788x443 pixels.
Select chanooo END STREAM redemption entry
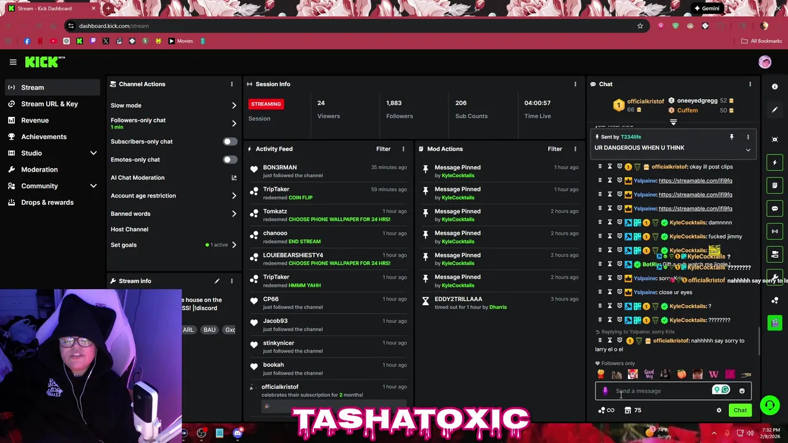(x=328, y=237)
